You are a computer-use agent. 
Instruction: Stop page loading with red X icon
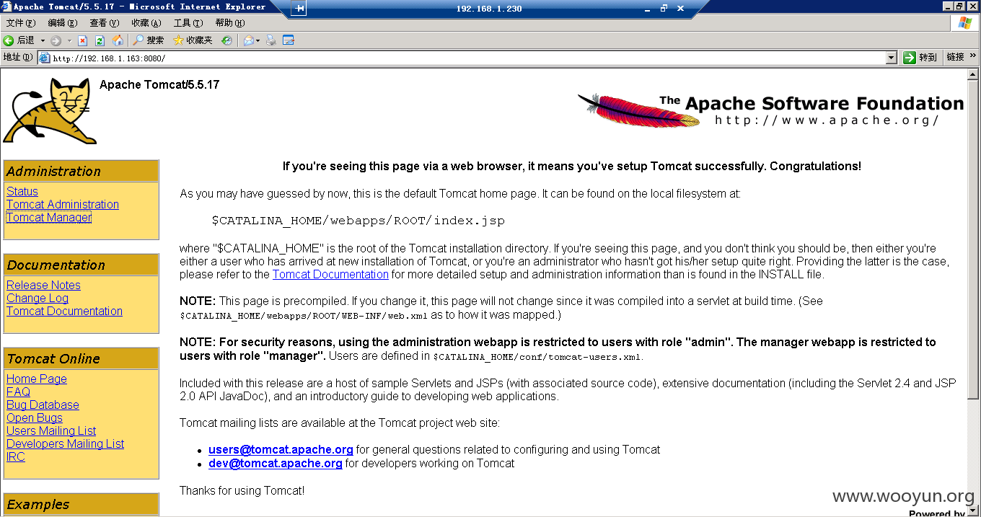pos(82,40)
